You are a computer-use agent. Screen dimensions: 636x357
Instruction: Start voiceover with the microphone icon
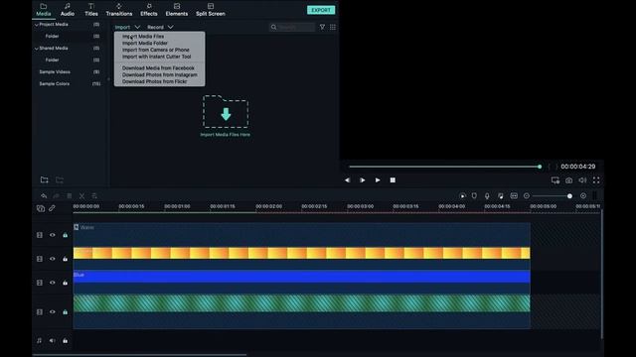(x=487, y=196)
